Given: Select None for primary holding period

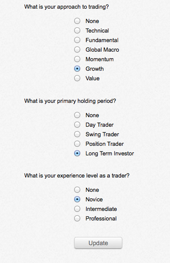Looking at the screenshot, I should 77,115.
